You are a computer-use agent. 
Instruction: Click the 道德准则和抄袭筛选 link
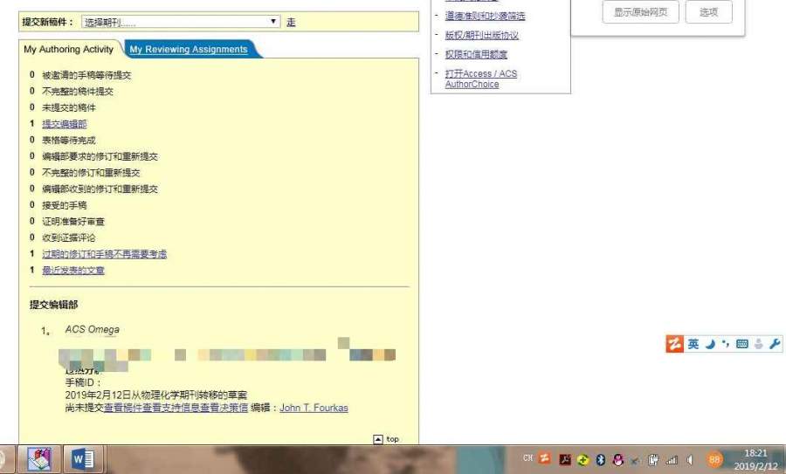[x=485, y=16]
